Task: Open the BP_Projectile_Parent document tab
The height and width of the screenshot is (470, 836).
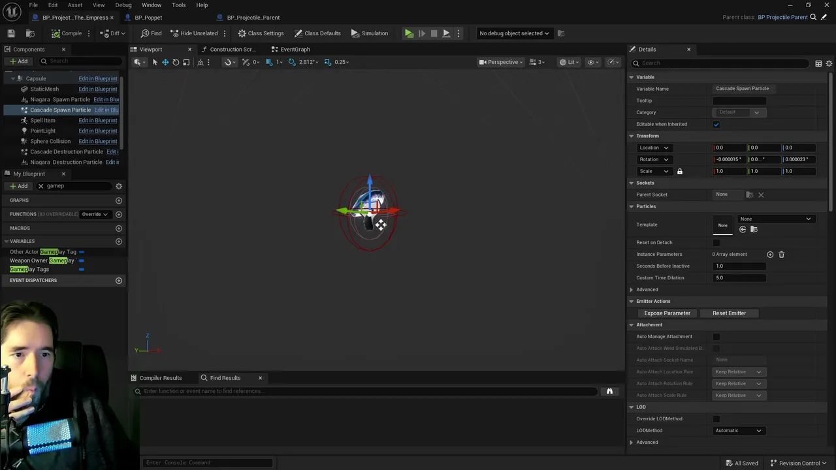Action: click(253, 18)
